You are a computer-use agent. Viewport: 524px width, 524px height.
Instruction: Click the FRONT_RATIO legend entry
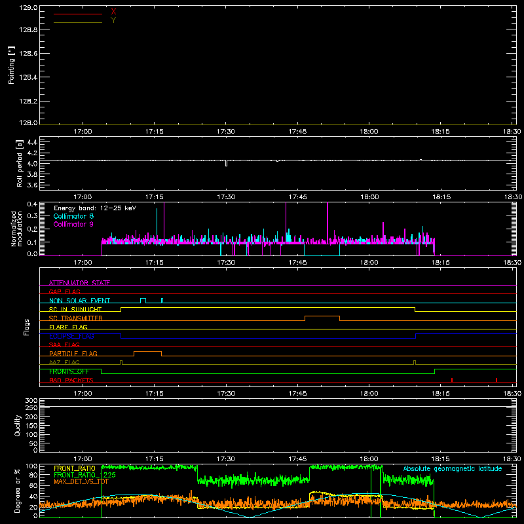pos(74,468)
